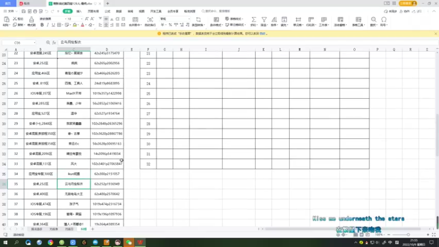Click the Freeze Panes icon

[340, 19]
